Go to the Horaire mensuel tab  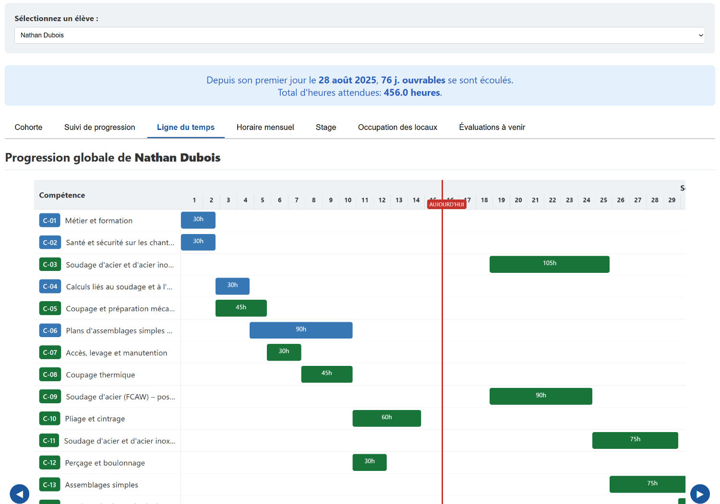(265, 127)
